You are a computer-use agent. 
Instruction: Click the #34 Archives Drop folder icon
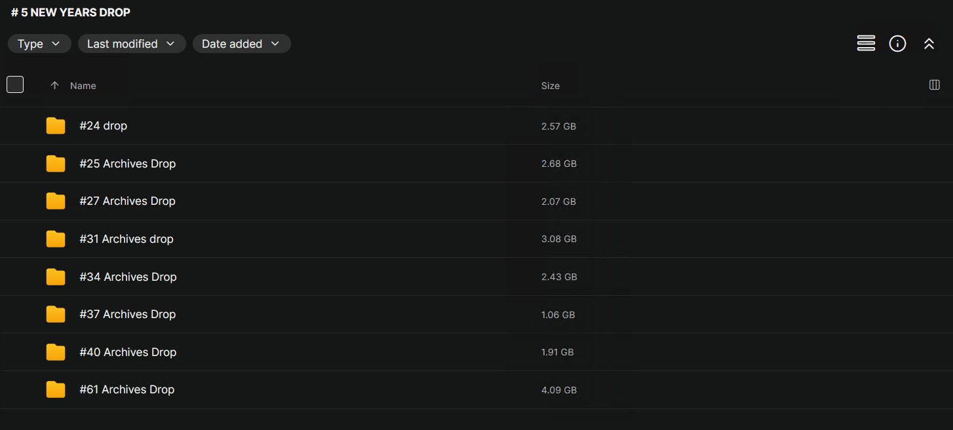(x=56, y=277)
